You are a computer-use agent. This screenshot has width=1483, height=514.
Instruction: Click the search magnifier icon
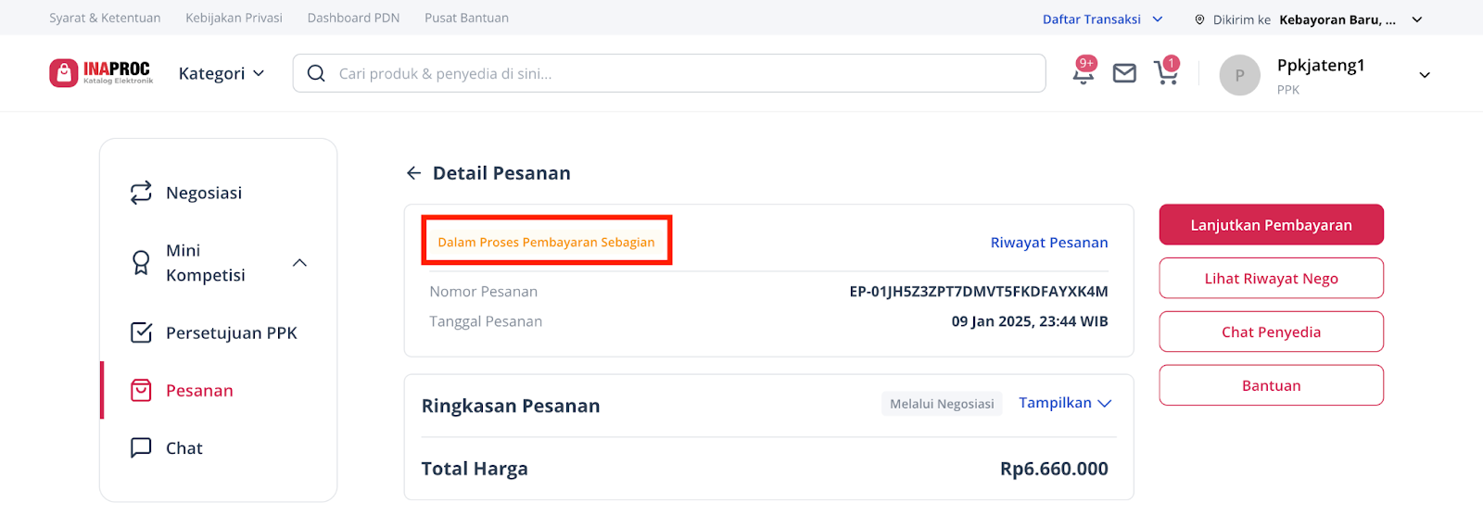coord(316,73)
